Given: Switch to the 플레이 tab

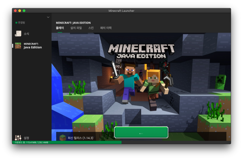Looking at the screenshot, I should pos(60,28).
